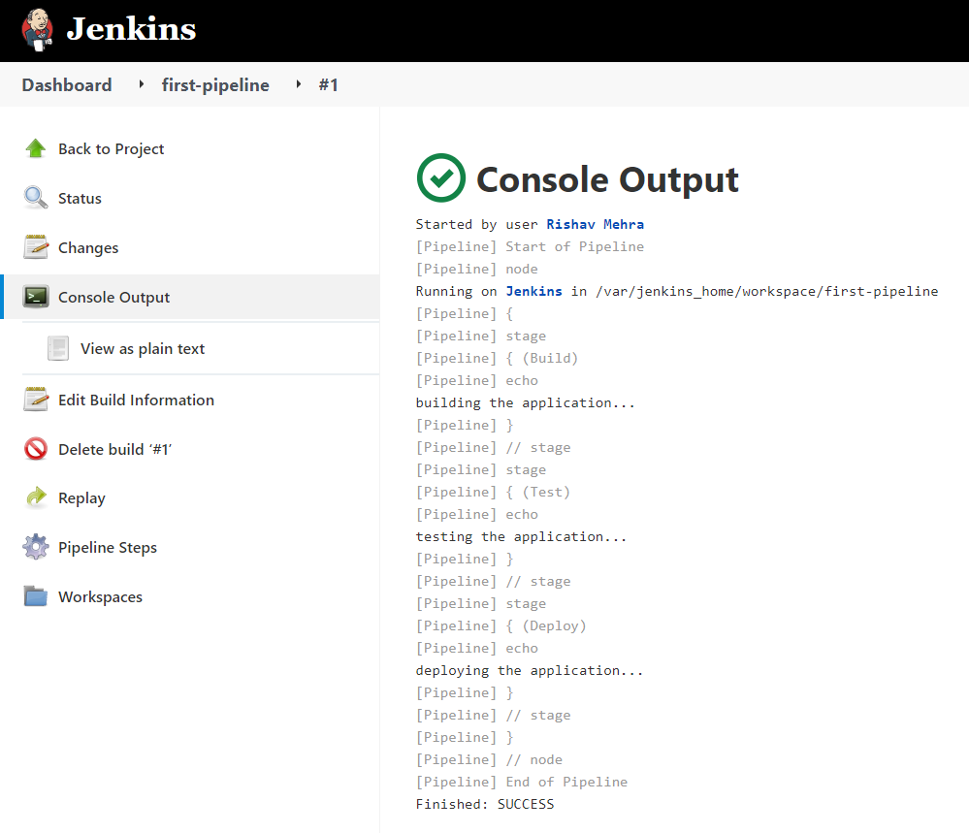Viewport: 969px width, 833px height.
Task: Click 'building the application...' log line
Action: pyautogui.click(x=526, y=402)
